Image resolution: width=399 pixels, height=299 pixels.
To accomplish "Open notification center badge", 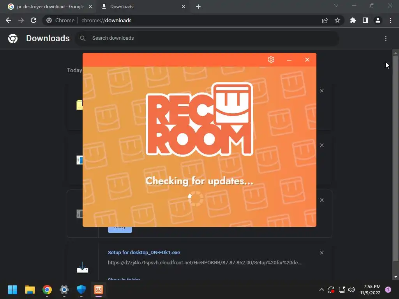I will pos(388,290).
